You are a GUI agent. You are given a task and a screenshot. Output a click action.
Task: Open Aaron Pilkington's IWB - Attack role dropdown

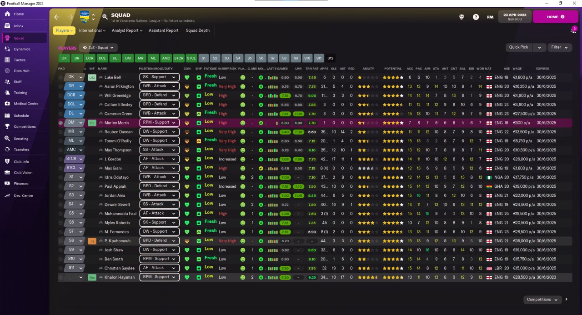point(159,86)
